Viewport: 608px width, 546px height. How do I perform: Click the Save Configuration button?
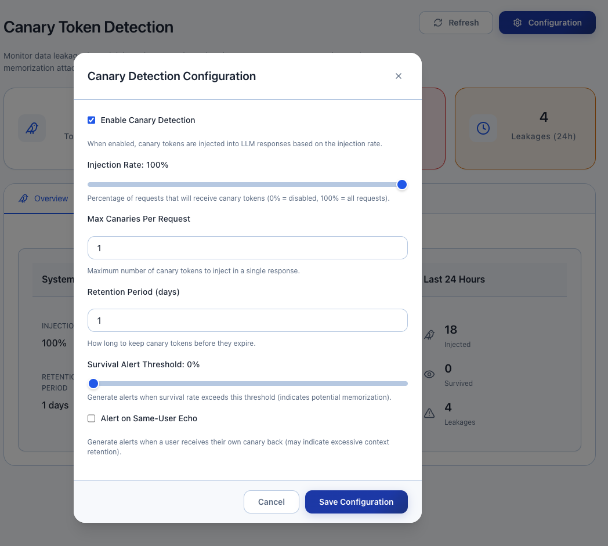point(356,501)
